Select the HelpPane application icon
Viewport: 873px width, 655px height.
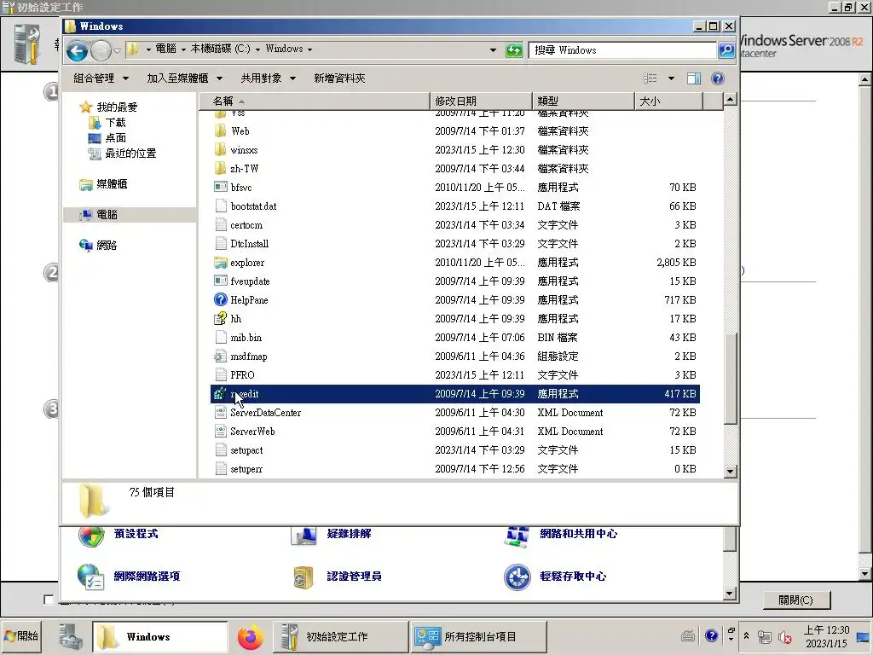coord(221,299)
